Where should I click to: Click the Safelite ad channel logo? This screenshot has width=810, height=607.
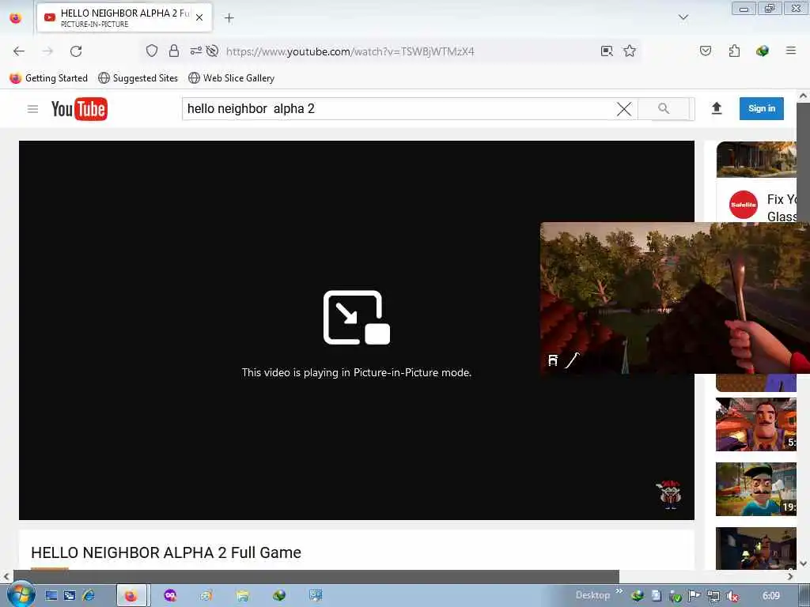744,205
